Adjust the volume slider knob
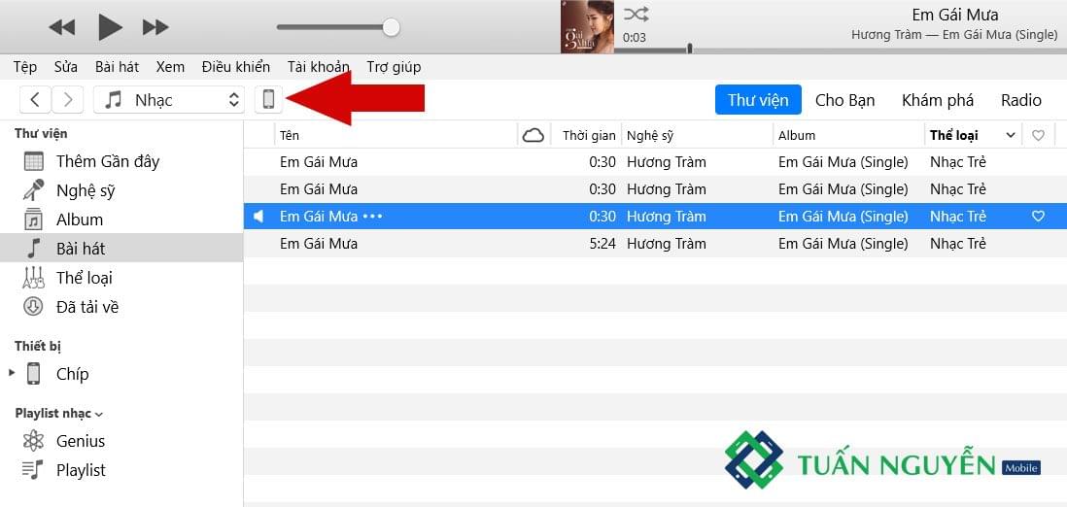Image resolution: width=1067 pixels, height=507 pixels. 391,27
